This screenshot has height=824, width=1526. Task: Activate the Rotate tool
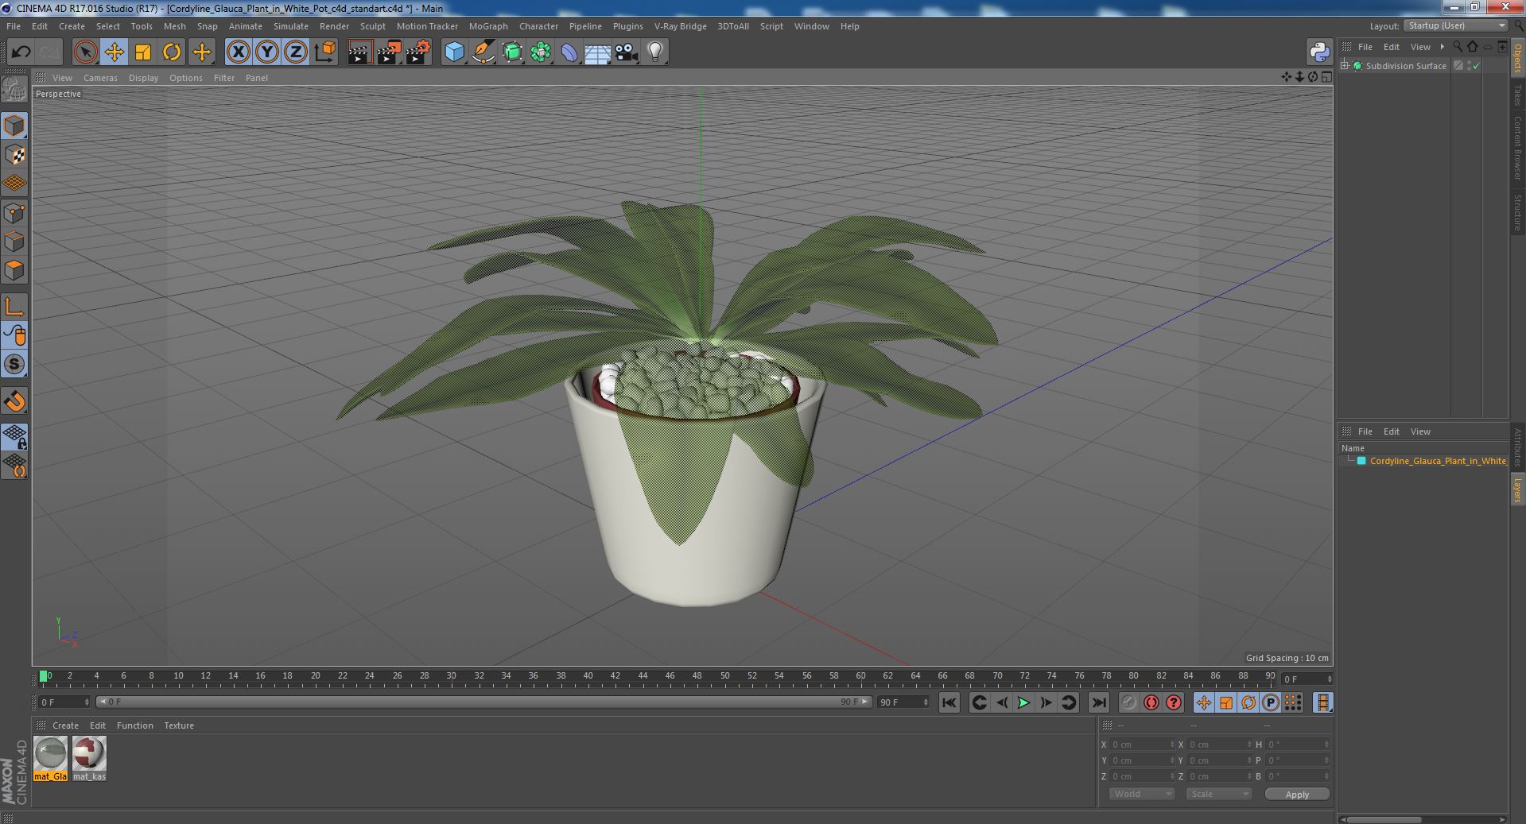click(172, 52)
